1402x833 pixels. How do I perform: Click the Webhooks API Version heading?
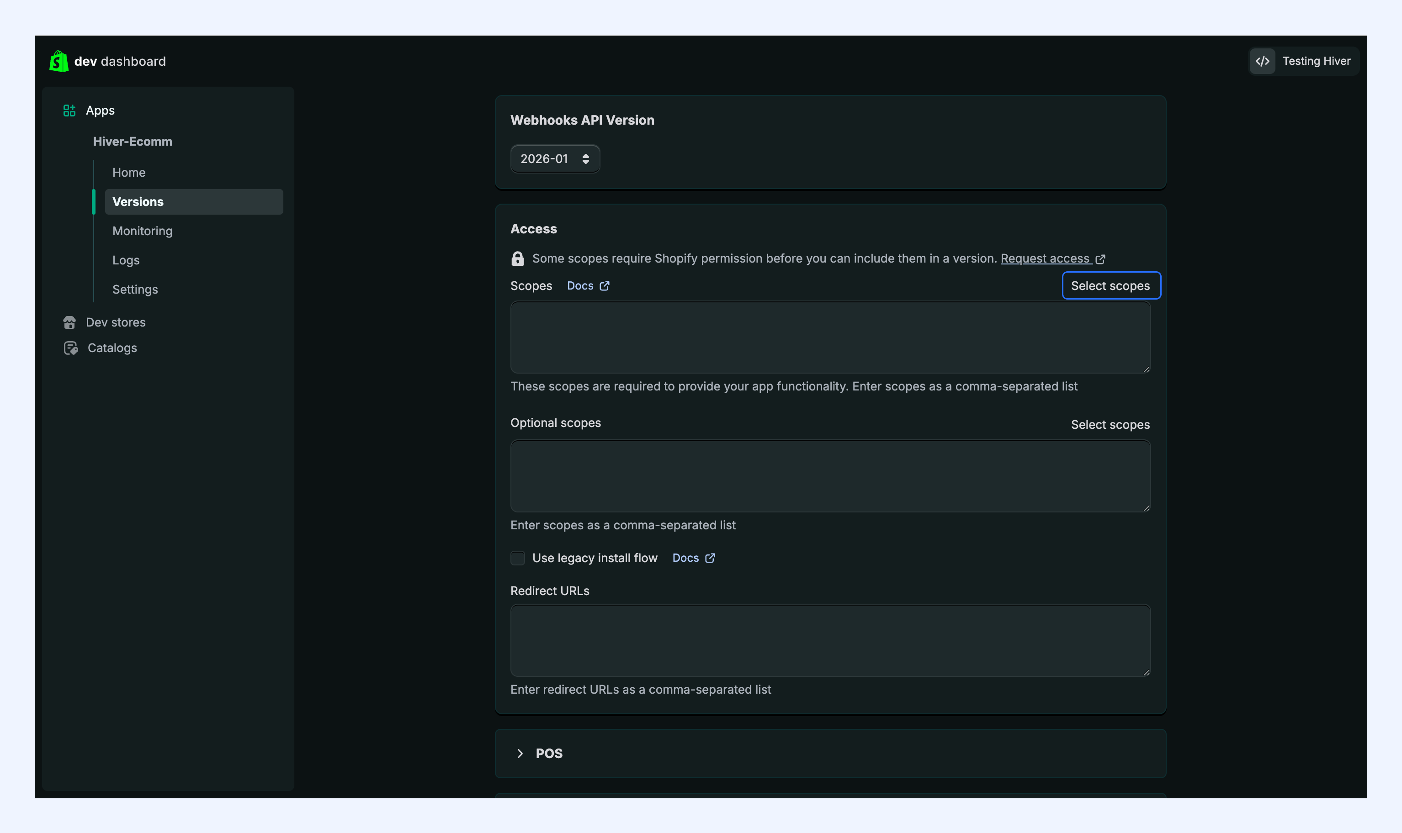pyautogui.click(x=582, y=120)
